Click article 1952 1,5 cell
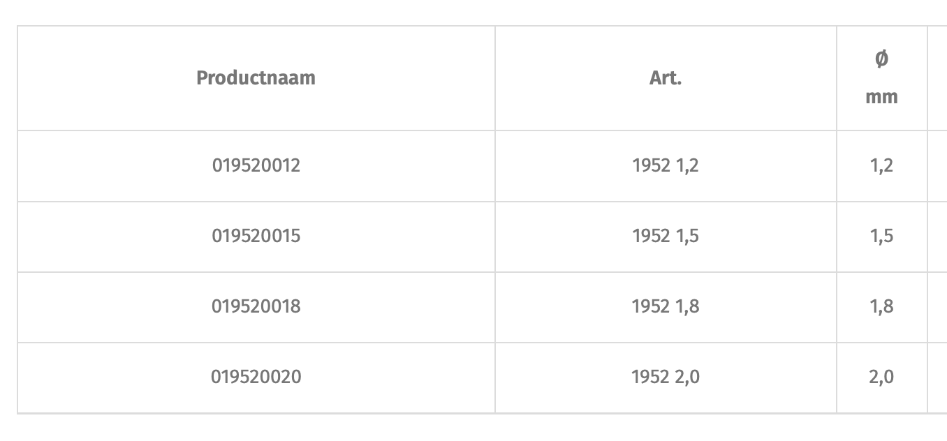The height and width of the screenshot is (441, 947). tap(665, 237)
